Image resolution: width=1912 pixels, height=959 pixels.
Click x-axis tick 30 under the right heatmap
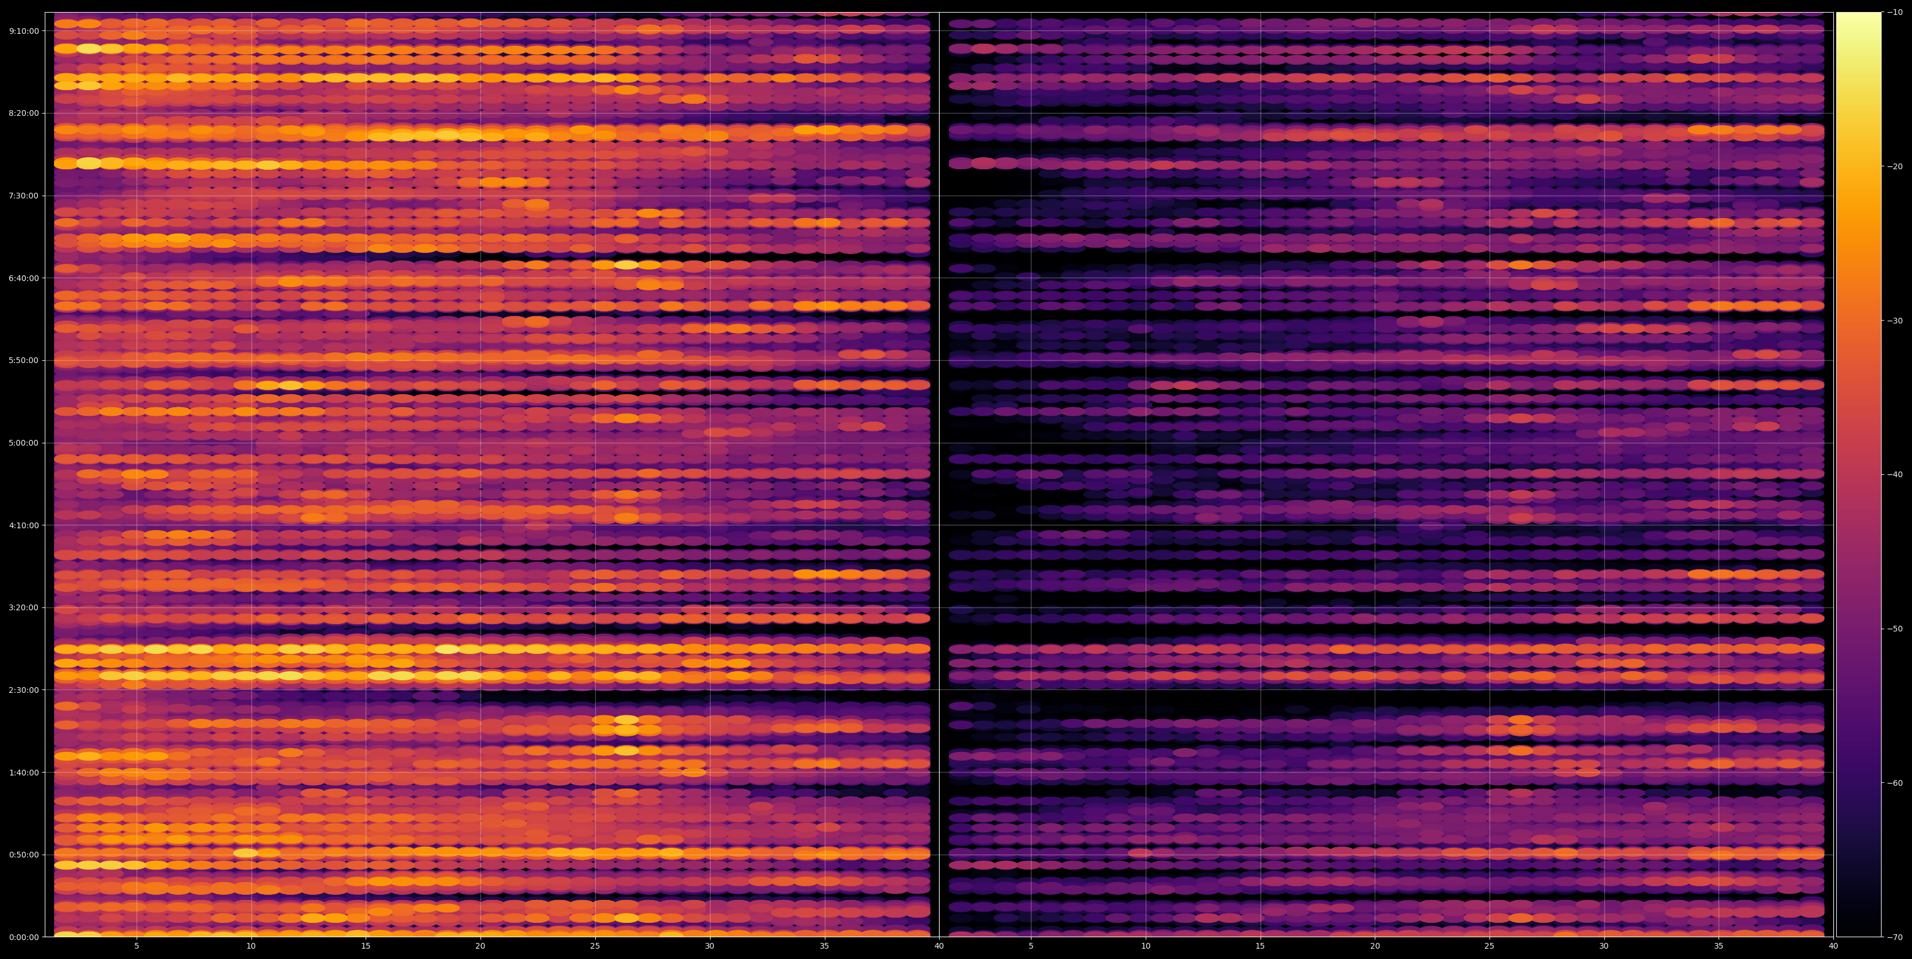1604,946
